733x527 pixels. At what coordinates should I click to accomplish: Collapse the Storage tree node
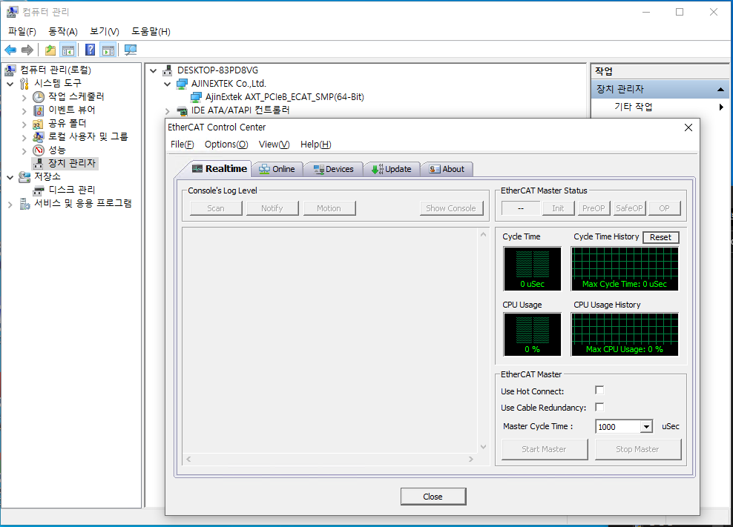pyautogui.click(x=10, y=178)
